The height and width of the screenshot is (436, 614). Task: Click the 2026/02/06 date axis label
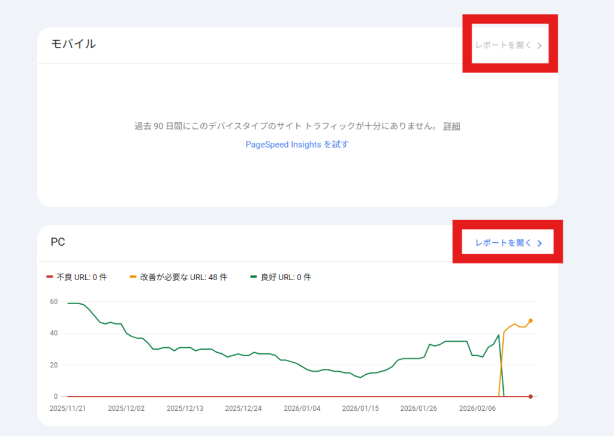point(476,409)
